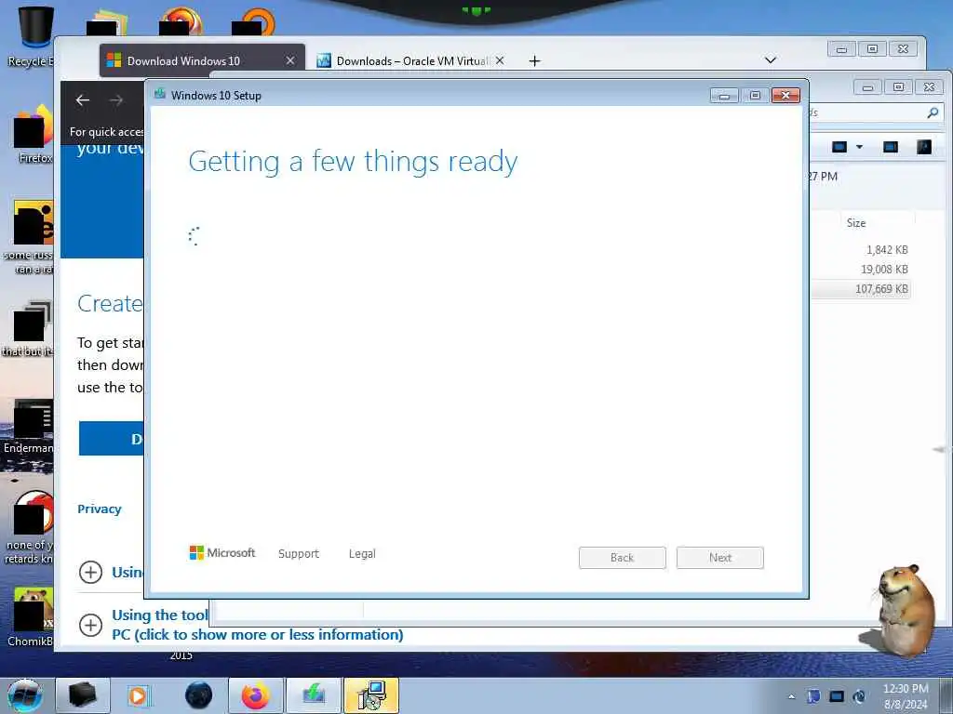
Task: Click the Microsoft logo in Setup footer
Action: (x=222, y=552)
